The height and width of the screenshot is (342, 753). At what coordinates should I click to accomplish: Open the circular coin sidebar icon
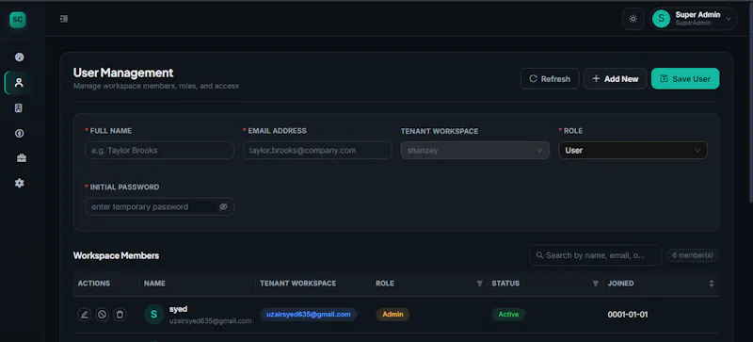coord(19,133)
